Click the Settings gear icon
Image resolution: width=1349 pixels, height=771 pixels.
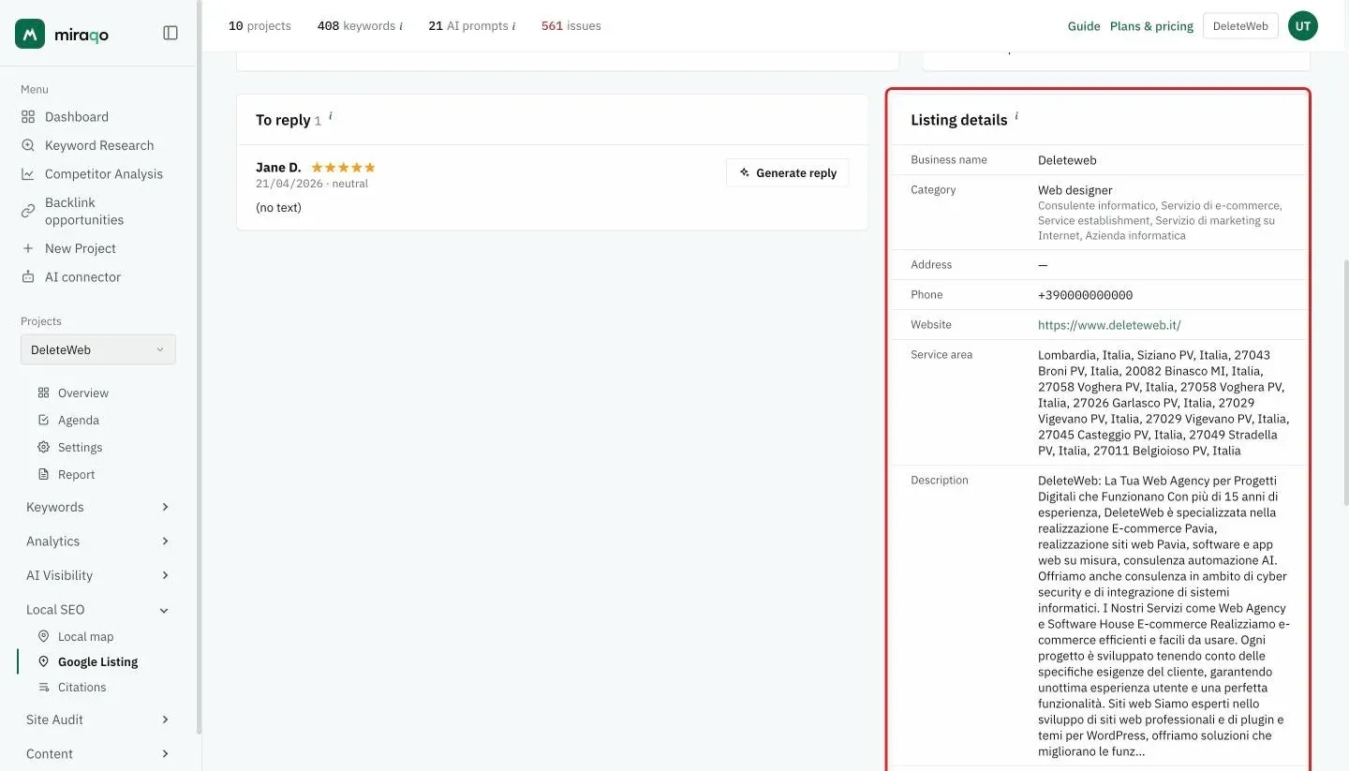[x=43, y=448]
